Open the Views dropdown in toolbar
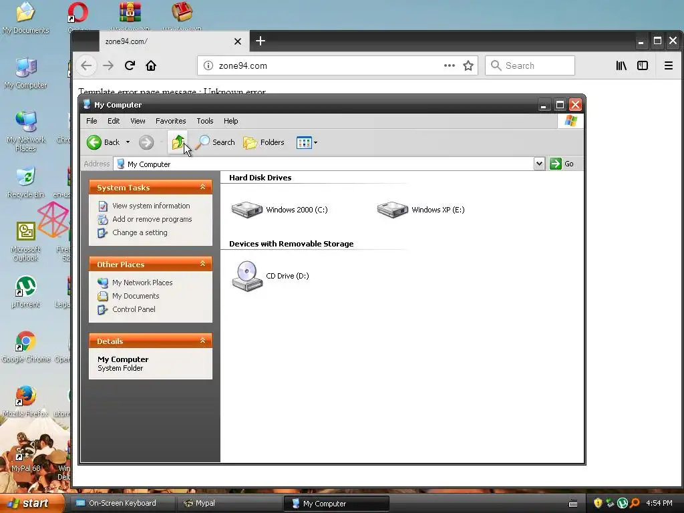The image size is (684, 513). (x=307, y=142)
